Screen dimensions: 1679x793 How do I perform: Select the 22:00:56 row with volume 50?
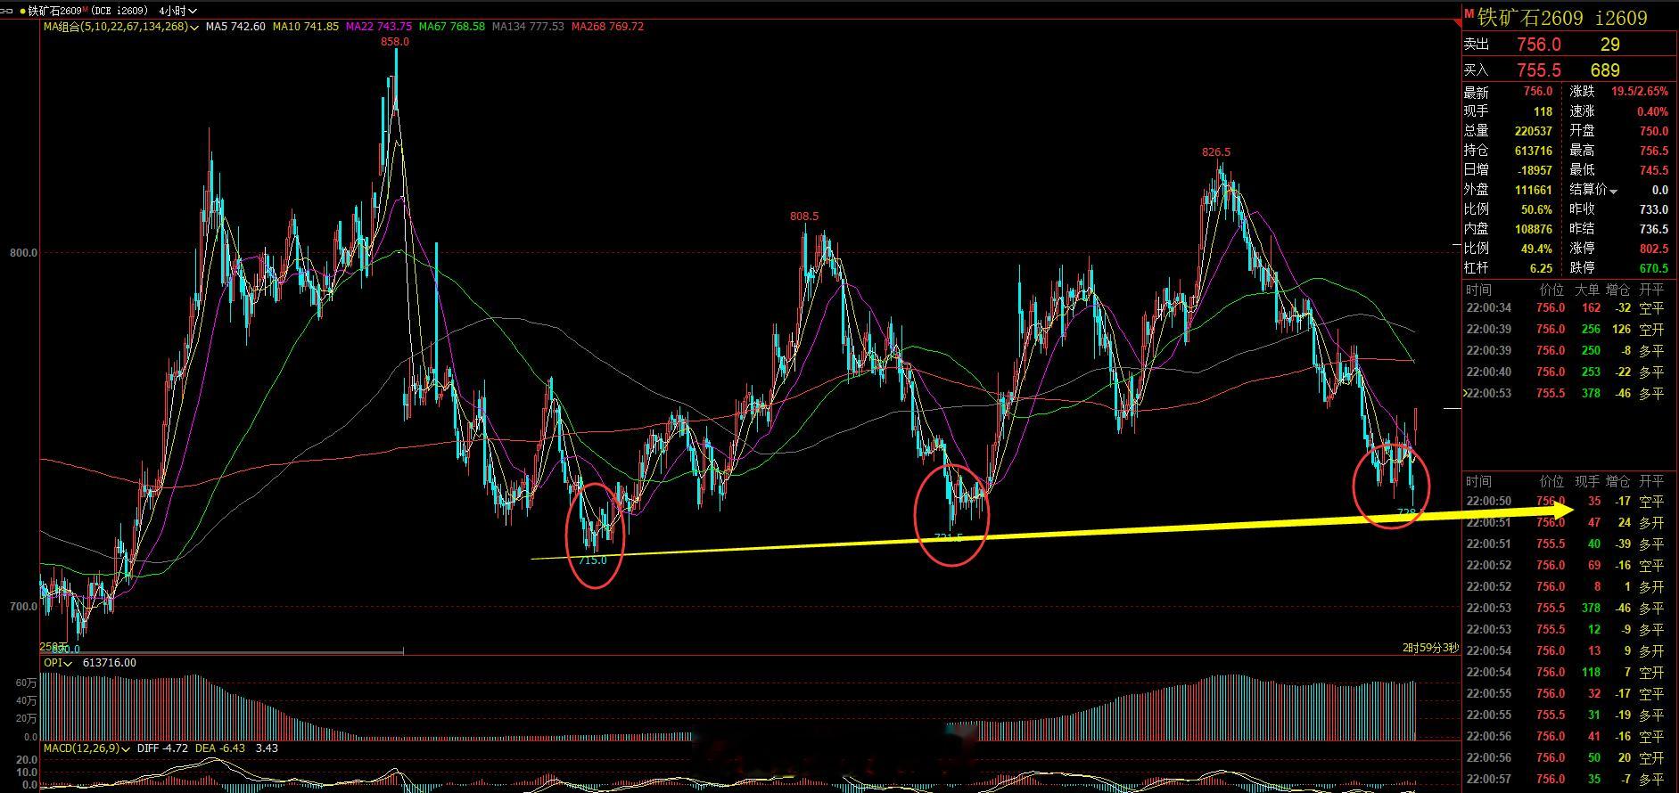coord(1568,758)
